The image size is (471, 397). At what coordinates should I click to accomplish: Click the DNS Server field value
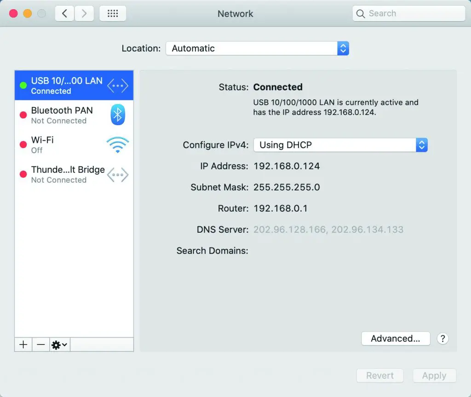click(328, 230)
